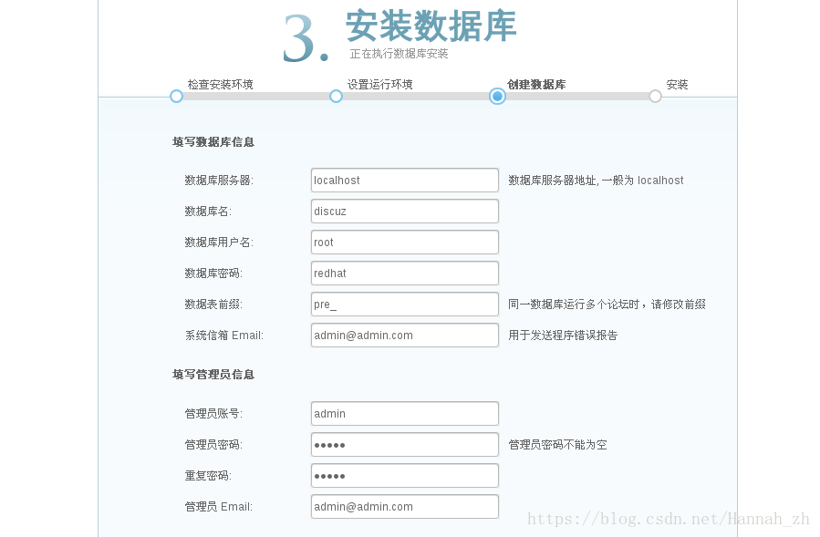
Task: Click the final 安装 step circle
Action: [x=655, y=97]
